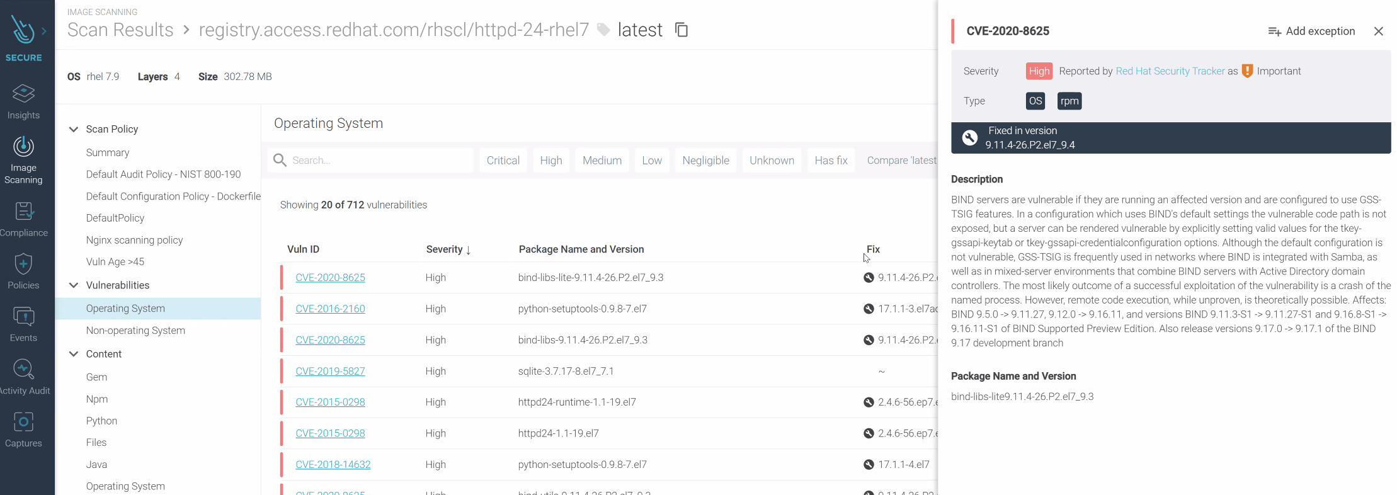The height and width of the screenshot is (495, 1397).
Task: Toggle the Medium severity filter
Action: pyautogui.click(x=602, y=161)
